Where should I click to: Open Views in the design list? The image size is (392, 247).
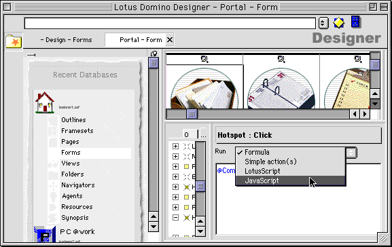71,164
